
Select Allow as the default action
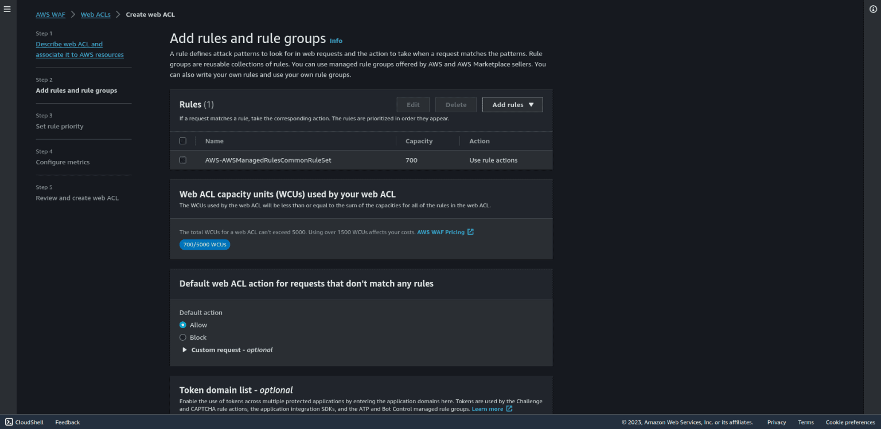coord(184,325)
